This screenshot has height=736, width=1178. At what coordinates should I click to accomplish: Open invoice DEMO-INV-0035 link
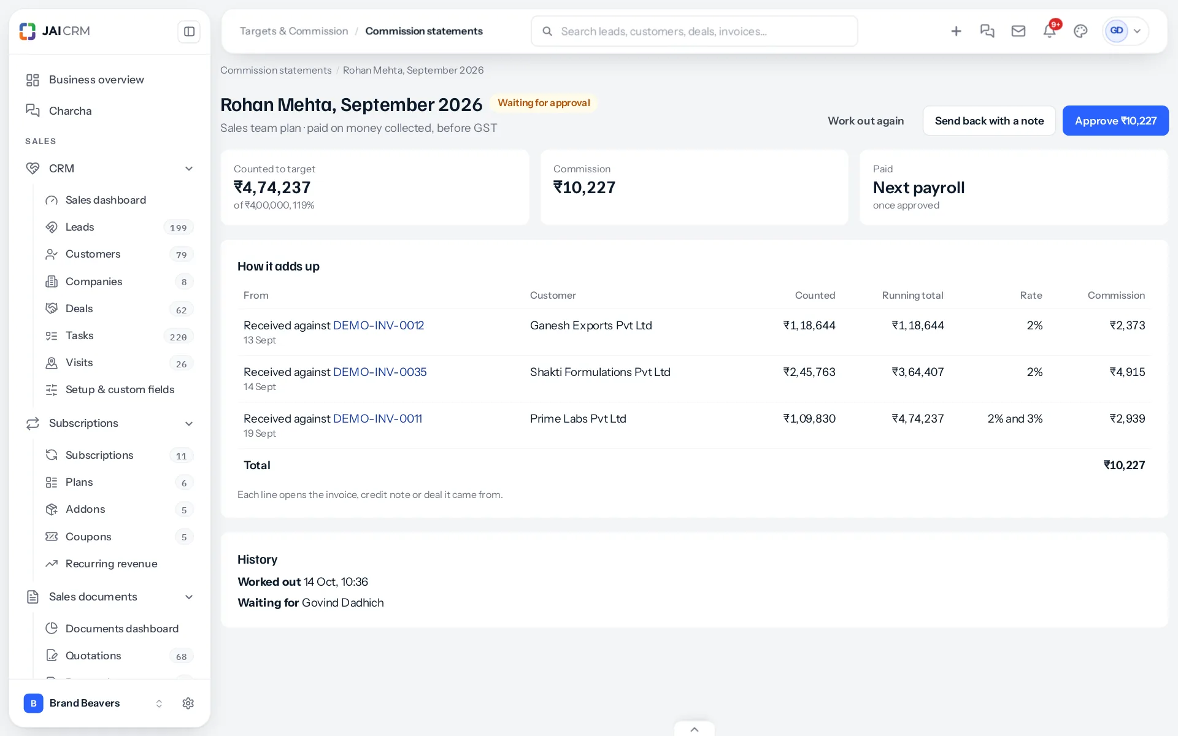tap(380, 372)
